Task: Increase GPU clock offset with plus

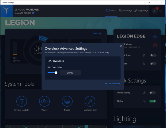Action: click(x=78, y=73)
